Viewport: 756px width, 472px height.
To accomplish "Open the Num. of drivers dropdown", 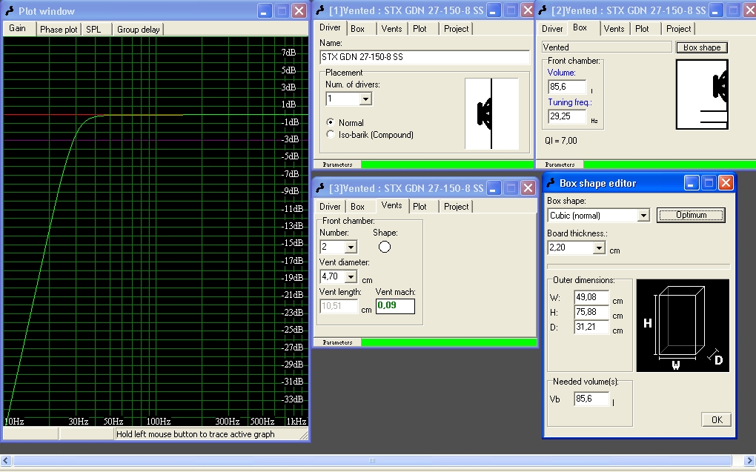I will tap(365, 99).
